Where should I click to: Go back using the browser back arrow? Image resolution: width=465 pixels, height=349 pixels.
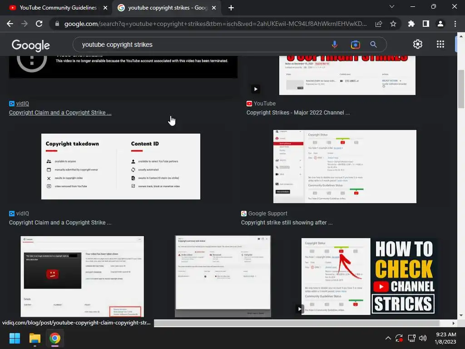tap(10, 24)
